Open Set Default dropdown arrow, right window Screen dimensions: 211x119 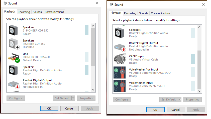tap(180, 99)
